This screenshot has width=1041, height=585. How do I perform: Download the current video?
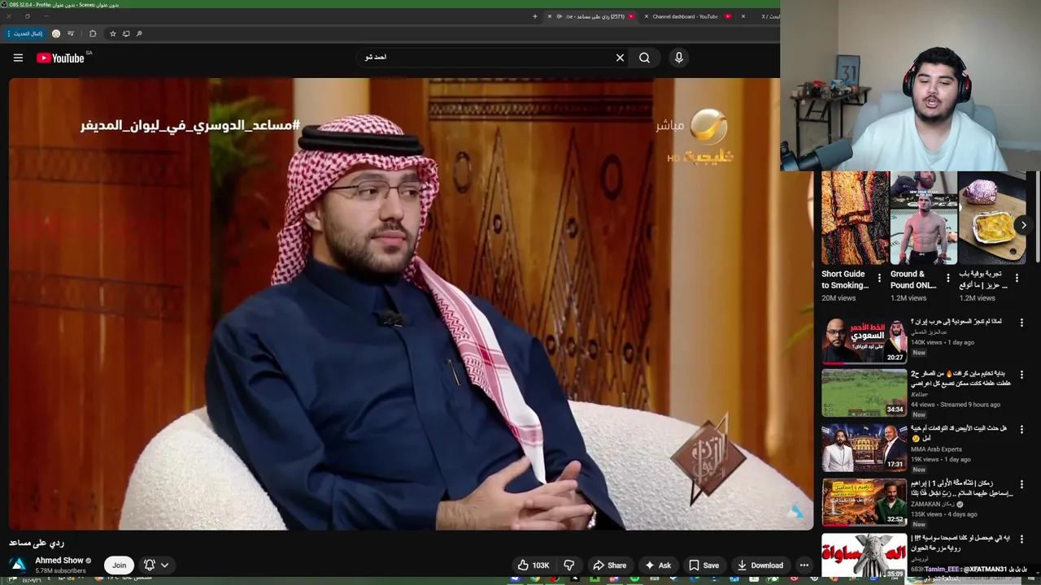(760, 565)
